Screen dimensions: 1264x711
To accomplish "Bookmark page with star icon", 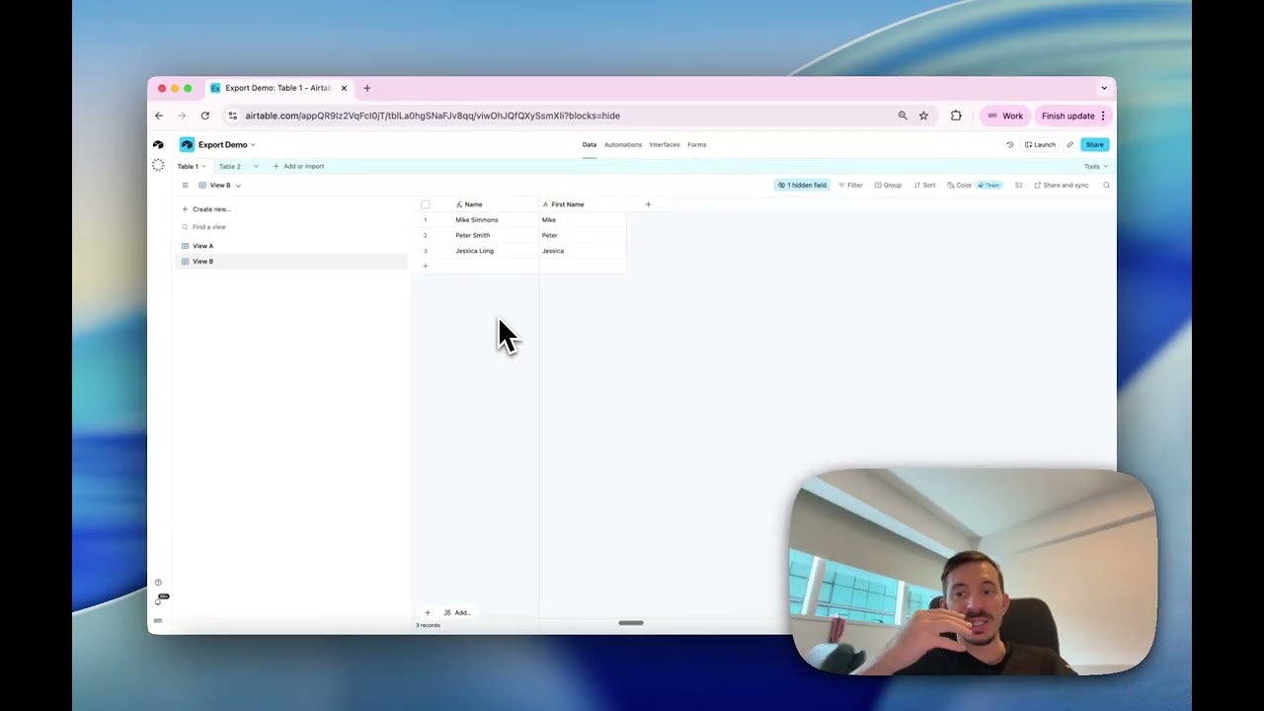I will pos(923,116).
